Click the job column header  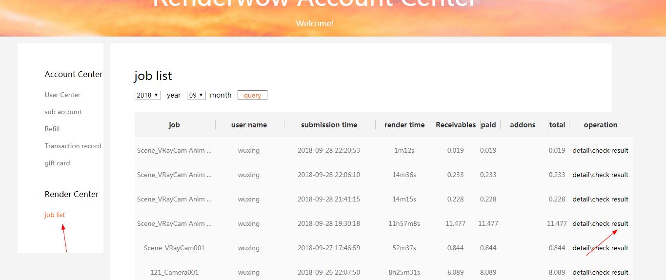[x=174, y=125]
